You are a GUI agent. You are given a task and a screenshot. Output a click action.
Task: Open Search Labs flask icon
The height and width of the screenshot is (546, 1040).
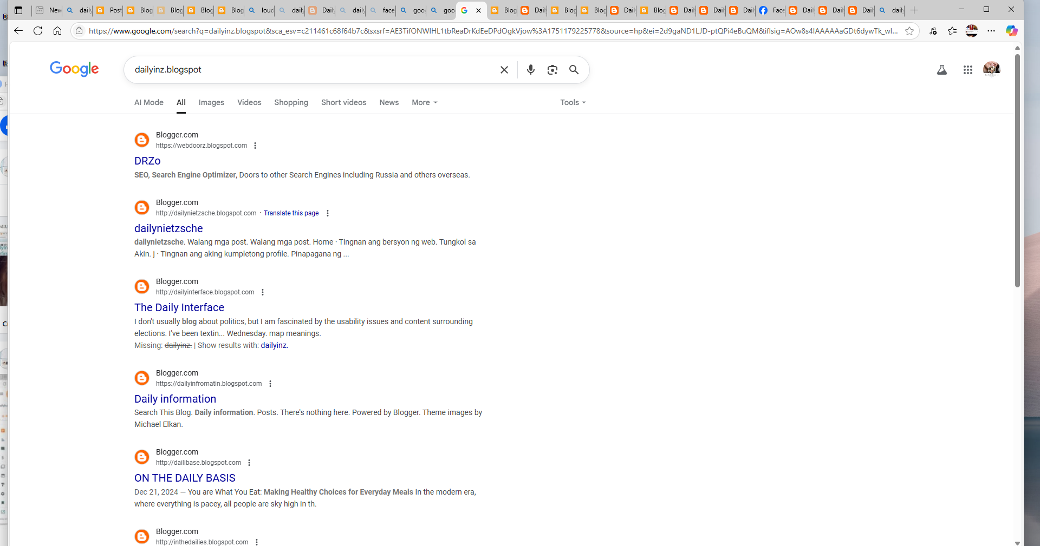[x=942, y=70]
